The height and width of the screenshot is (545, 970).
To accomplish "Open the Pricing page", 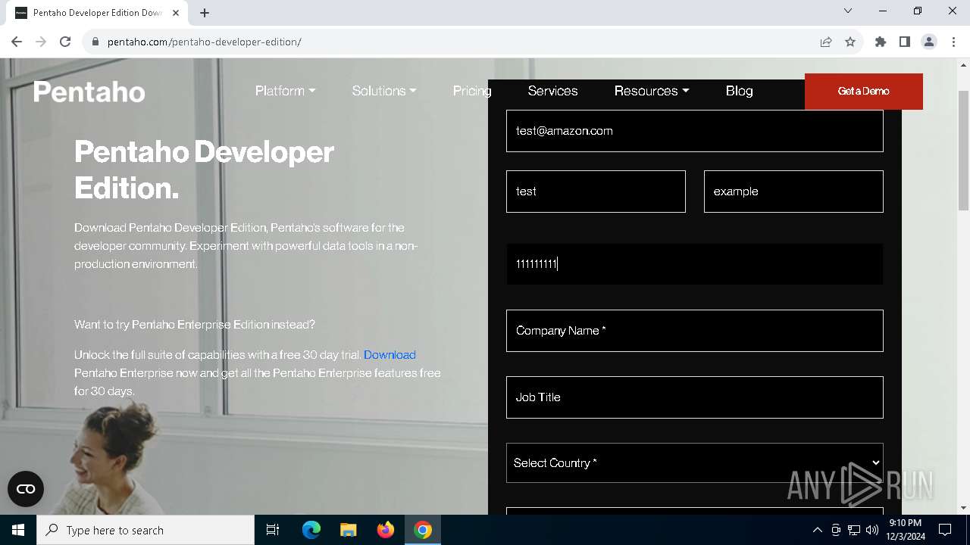I will point(472,91).
